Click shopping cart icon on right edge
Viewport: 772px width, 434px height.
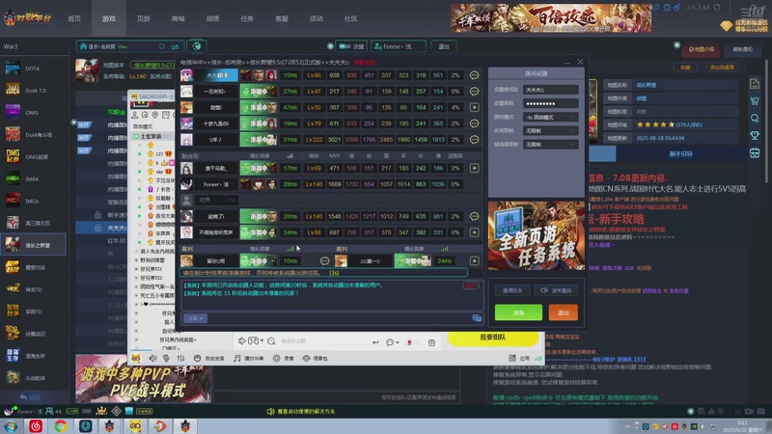(x=755, y=101)
